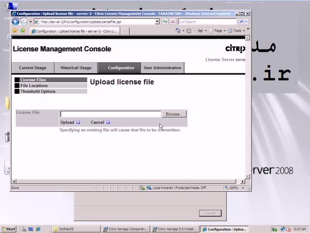Click the browser Back arrow button

[15, 21]
